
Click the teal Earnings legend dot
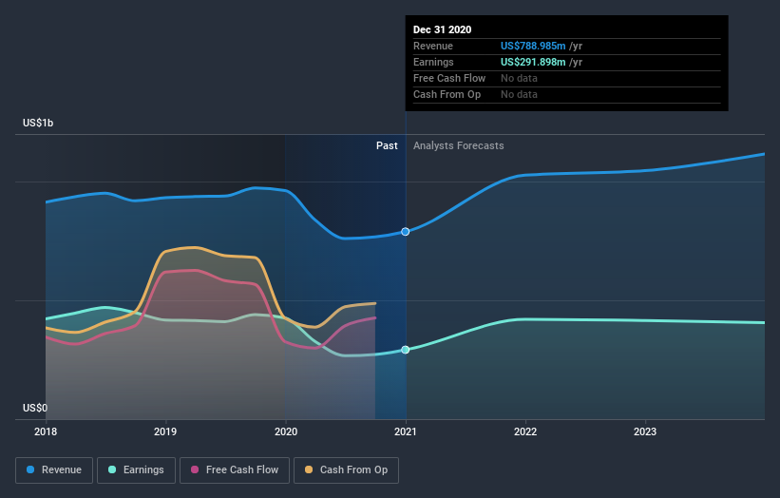(112, 469)
